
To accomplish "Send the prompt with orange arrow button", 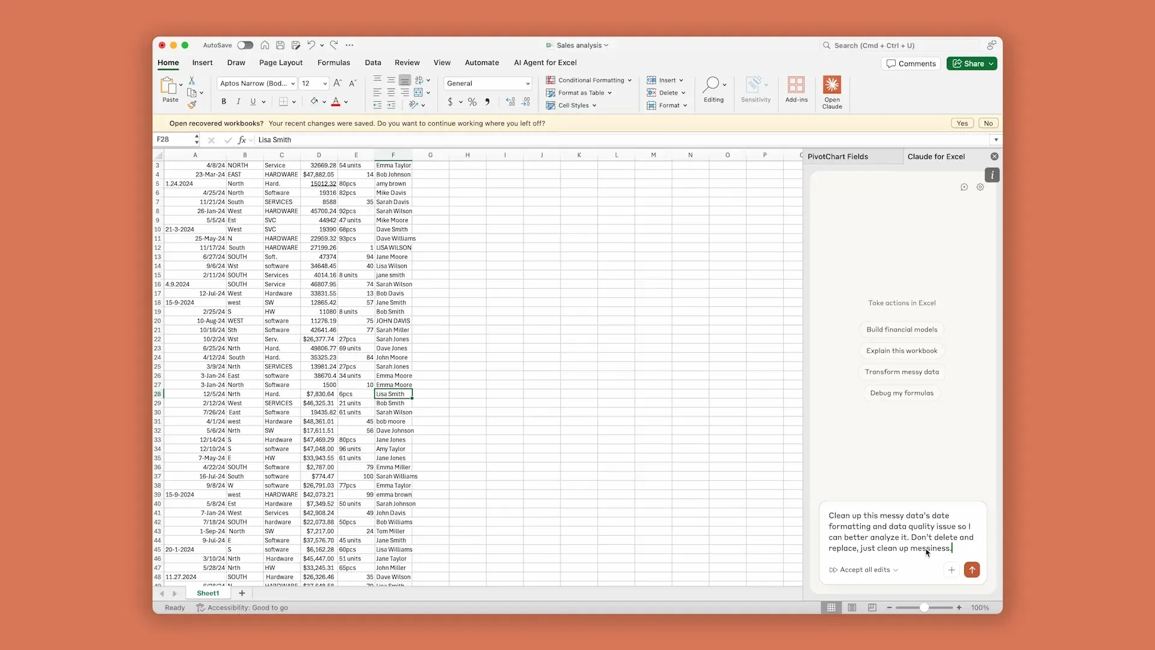I will click(x=972, y=570).
